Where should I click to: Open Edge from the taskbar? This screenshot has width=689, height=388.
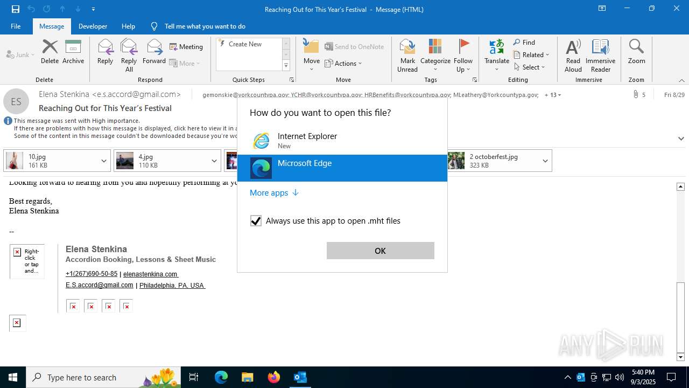(221, 377)
